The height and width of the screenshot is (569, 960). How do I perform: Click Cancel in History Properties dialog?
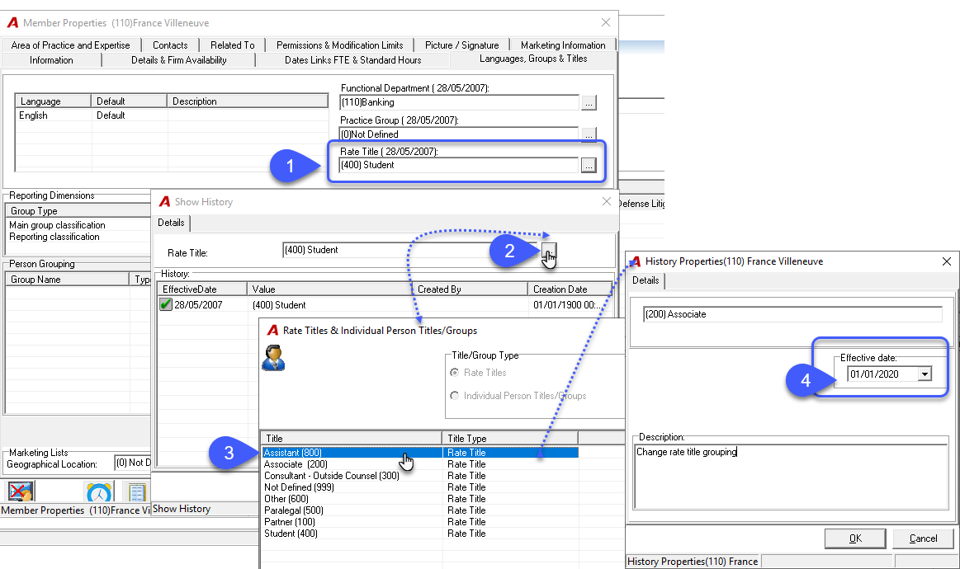point(923,538)
